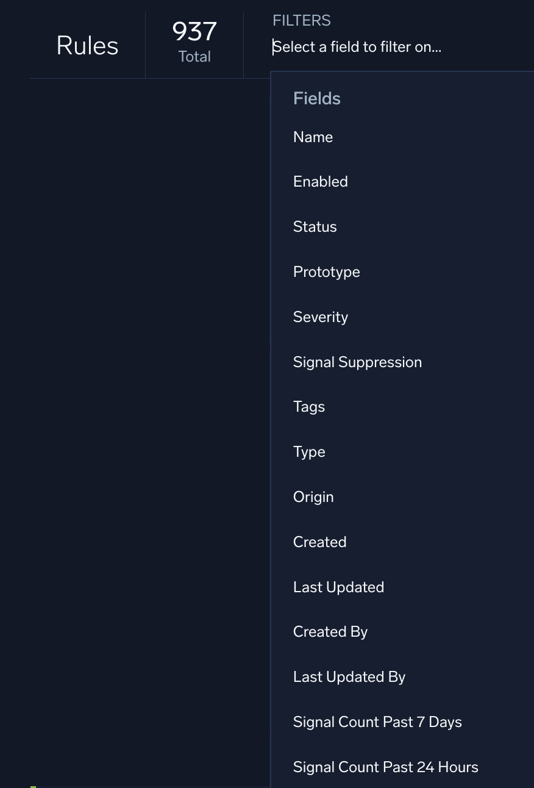534x788 pixels.
Task: Select the Last Updated field
Action: pyautogui.click(x=338, y=587)
